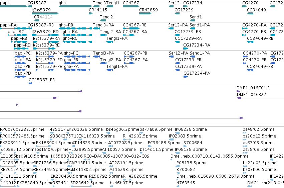Image resolution: width=284 pixels, height=188 pixels.
Task: Click transcript CG4270-RA
Action: (x=245, y=28)
